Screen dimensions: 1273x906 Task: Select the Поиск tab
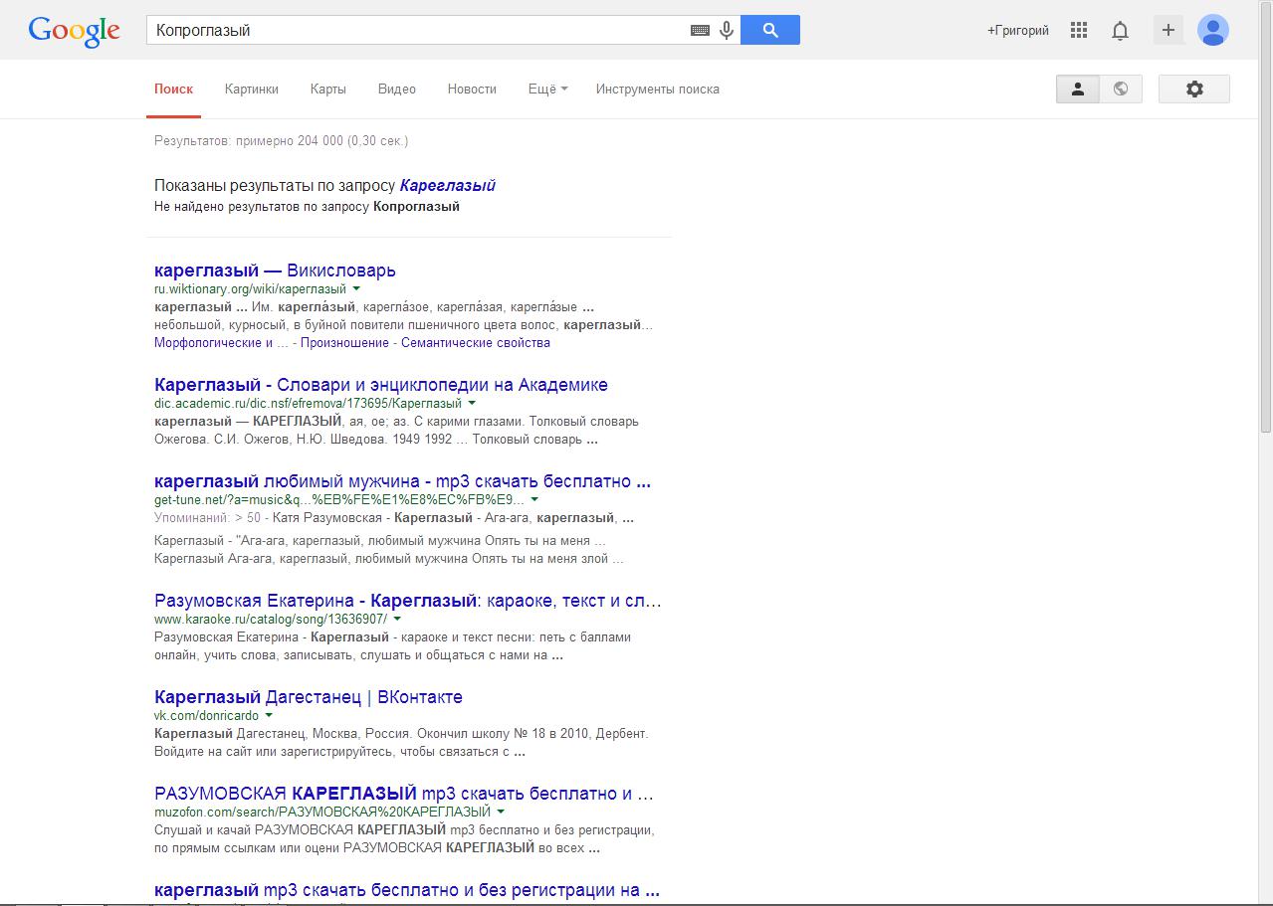(x=173, y=89)
